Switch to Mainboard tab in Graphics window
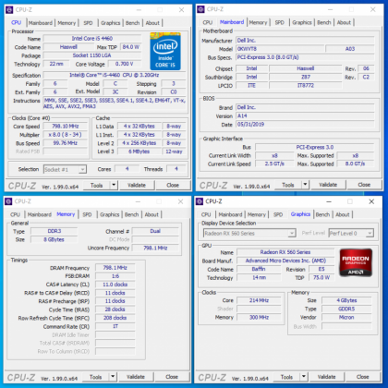 pos(230,214)
